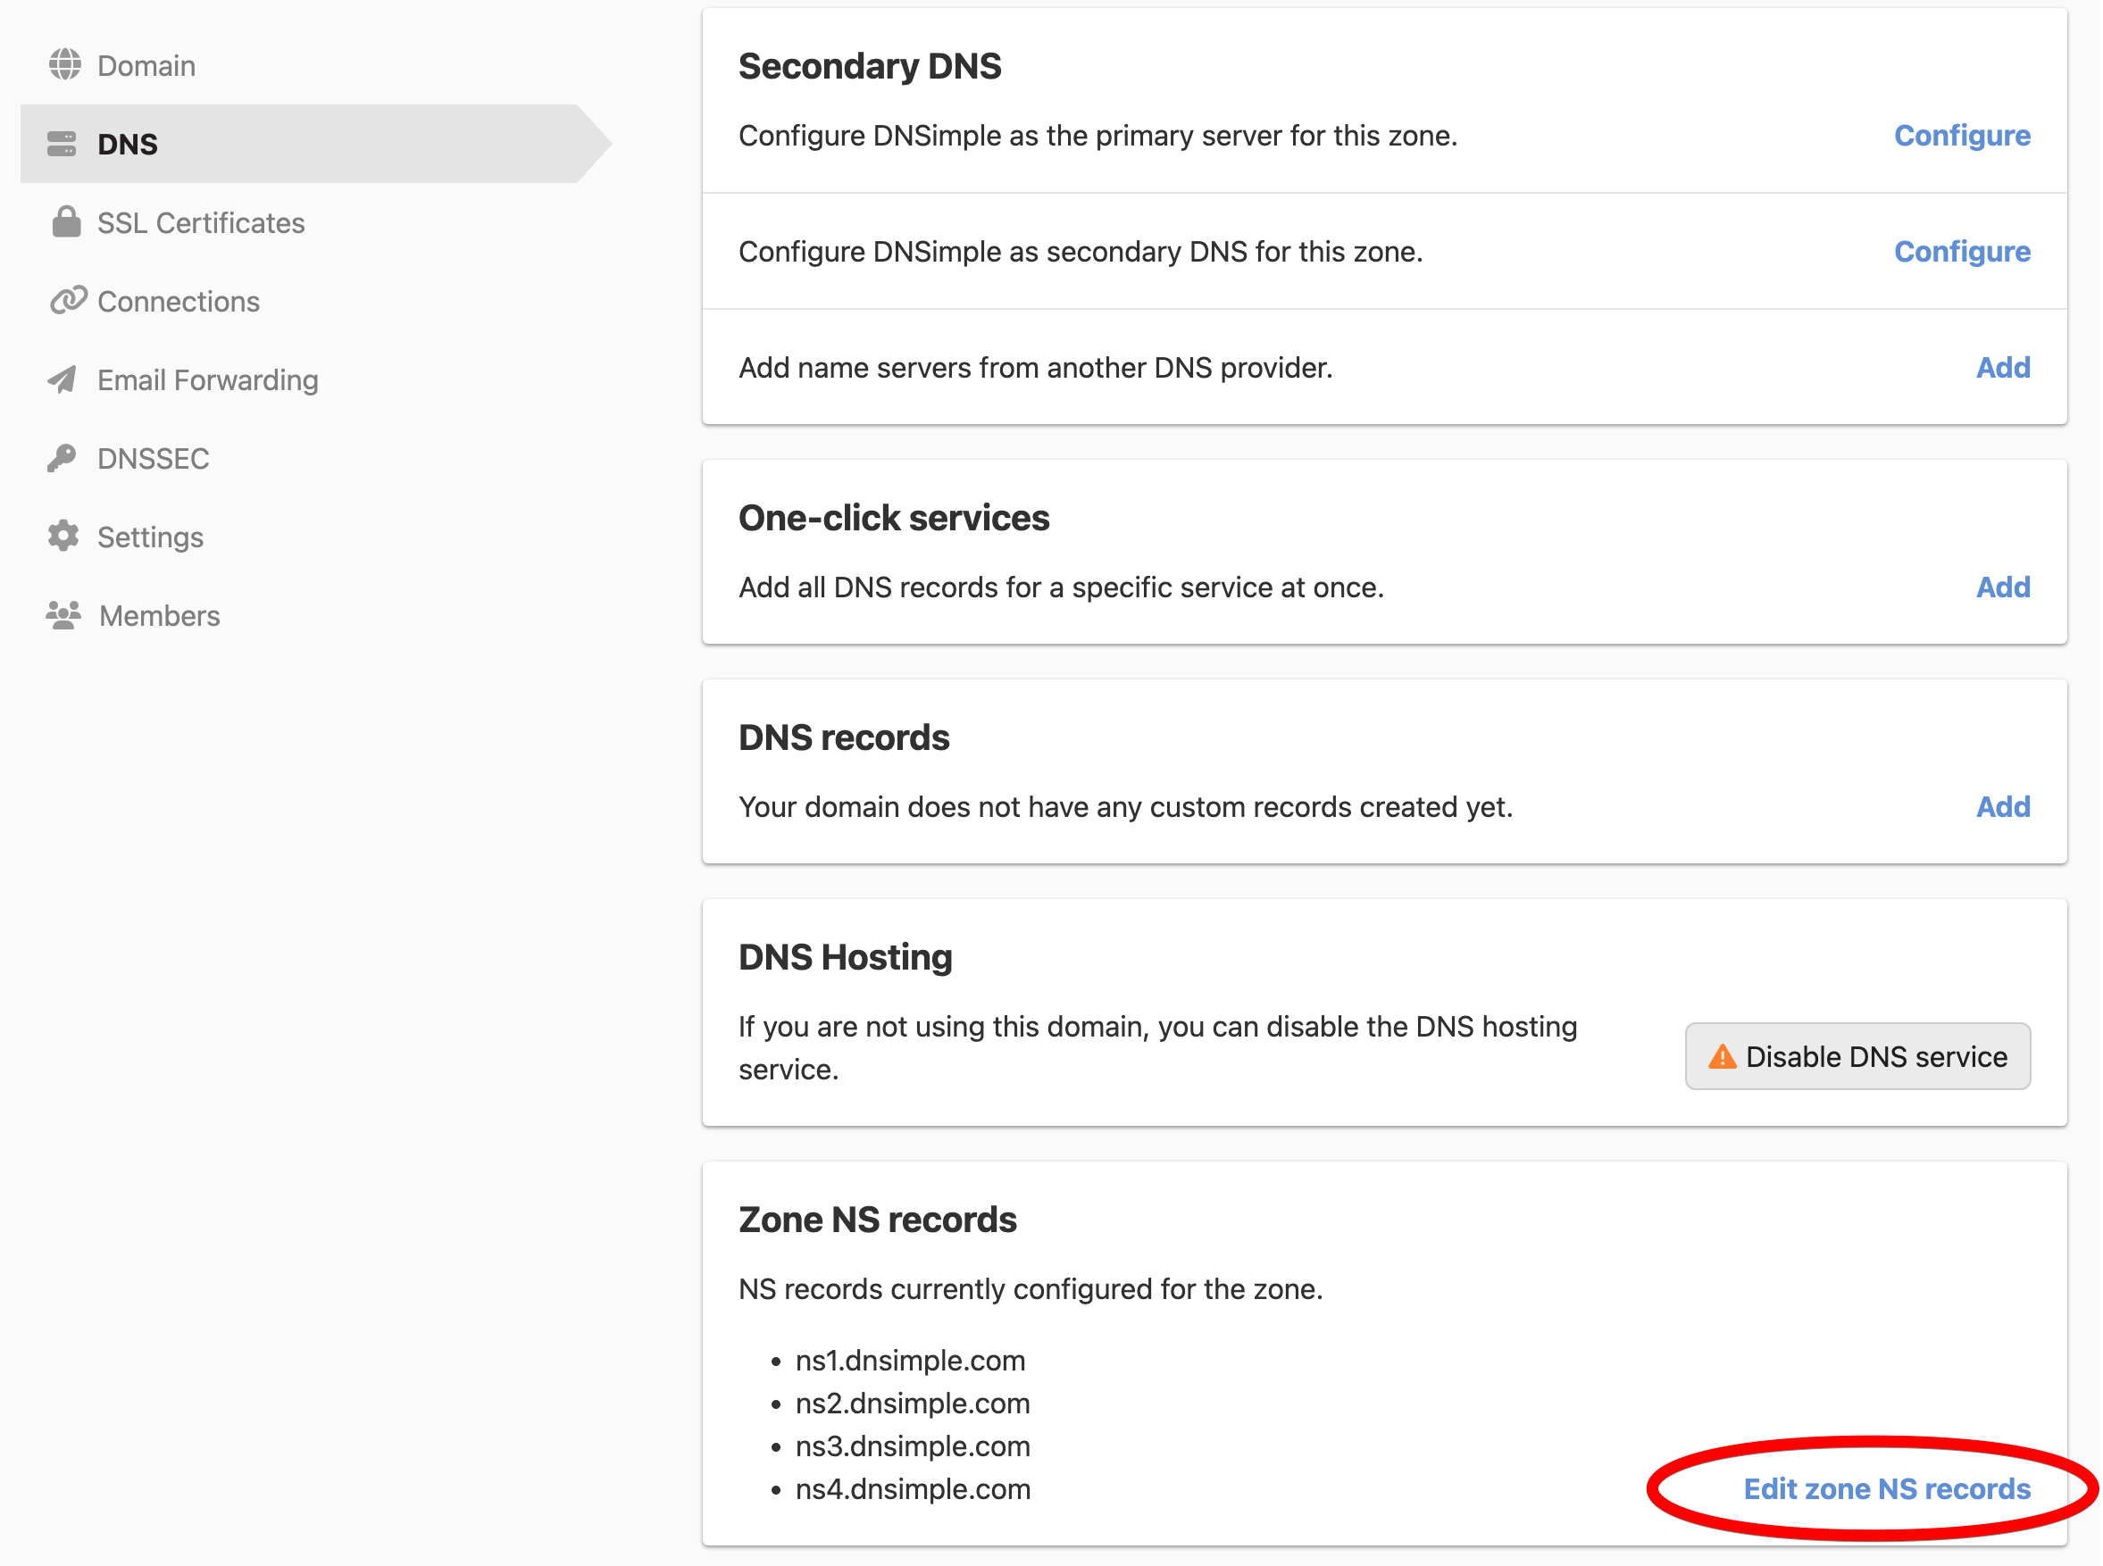
Task: Click the gear icon beside Settings
Action: [x=63, y=536]
